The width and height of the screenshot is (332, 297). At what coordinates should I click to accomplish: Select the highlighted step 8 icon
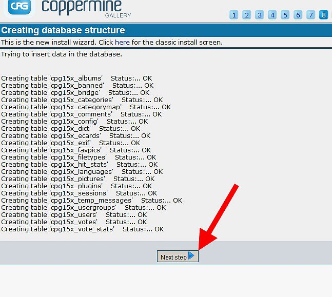click(323, 15)
